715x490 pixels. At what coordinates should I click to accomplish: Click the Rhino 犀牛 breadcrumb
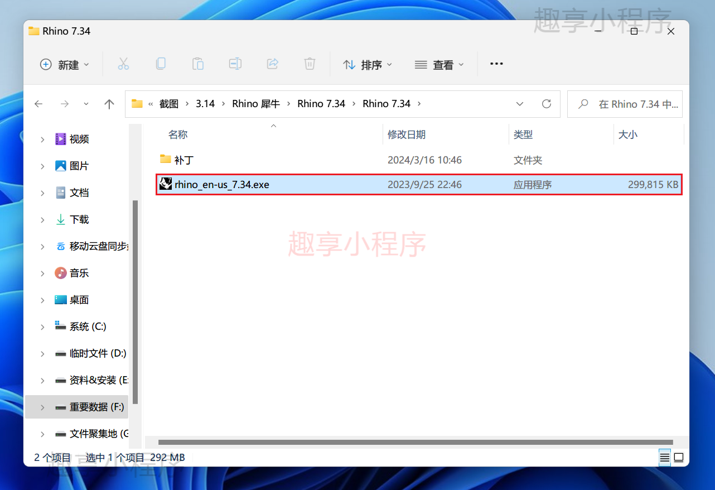coord(256,104)
